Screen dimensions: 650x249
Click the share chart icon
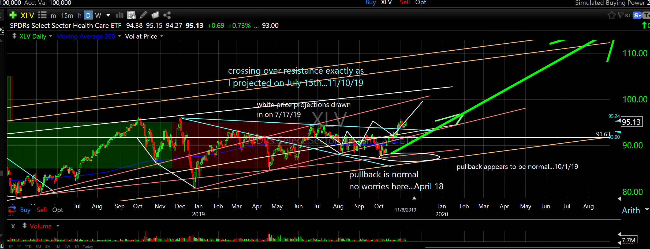tap(167, 15)
